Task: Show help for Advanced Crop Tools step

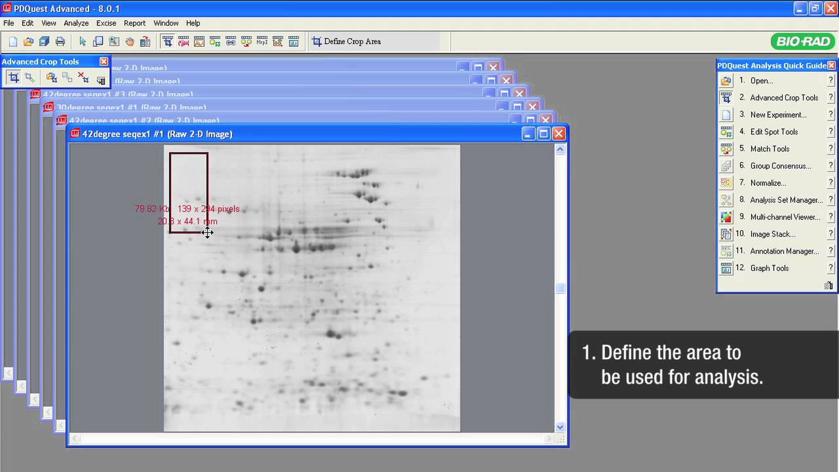Action: coord(830,98)
